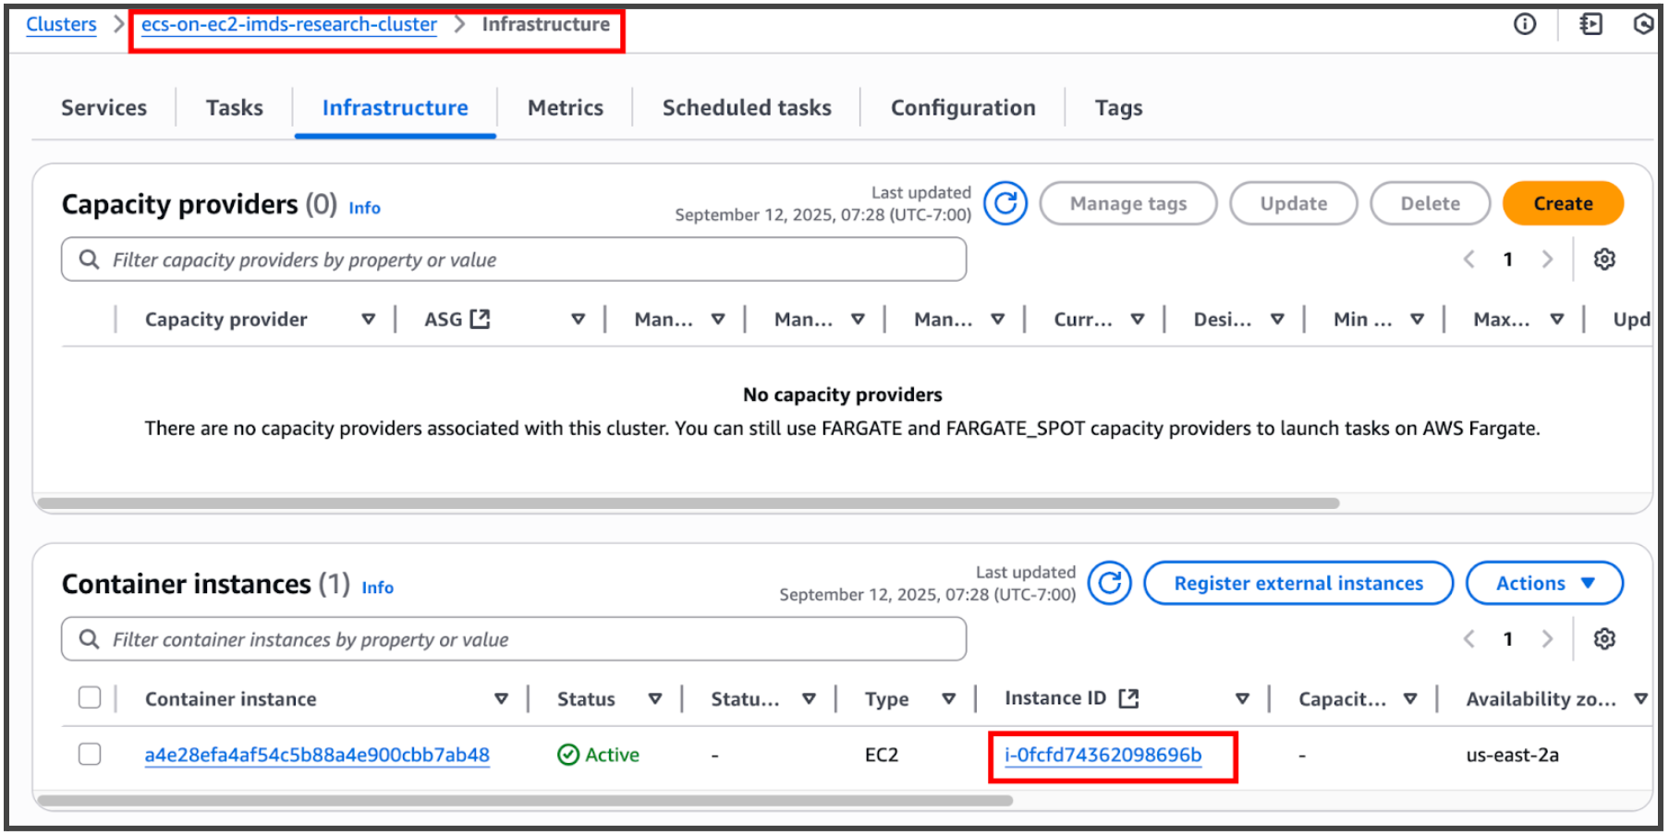1669x835 pixels.
Task: Refresh the Container instances list
Action: pos(1109,583)
